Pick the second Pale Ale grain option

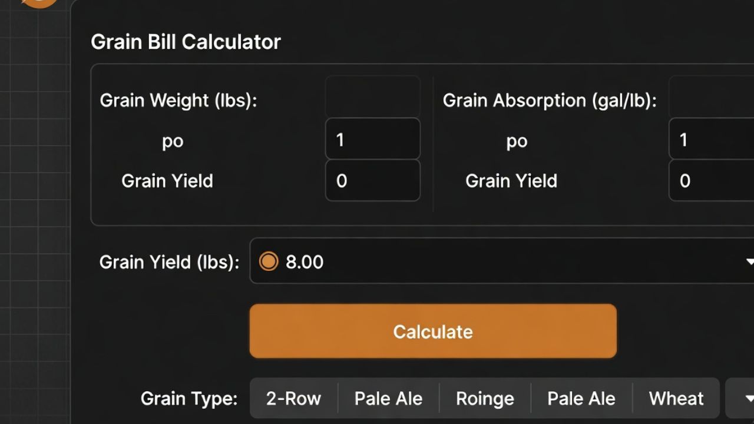(x=581, y=399)
